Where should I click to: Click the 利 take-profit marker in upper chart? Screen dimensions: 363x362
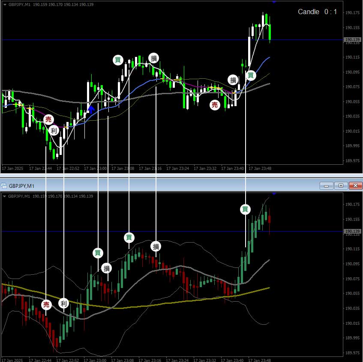[x=54, y=131]
